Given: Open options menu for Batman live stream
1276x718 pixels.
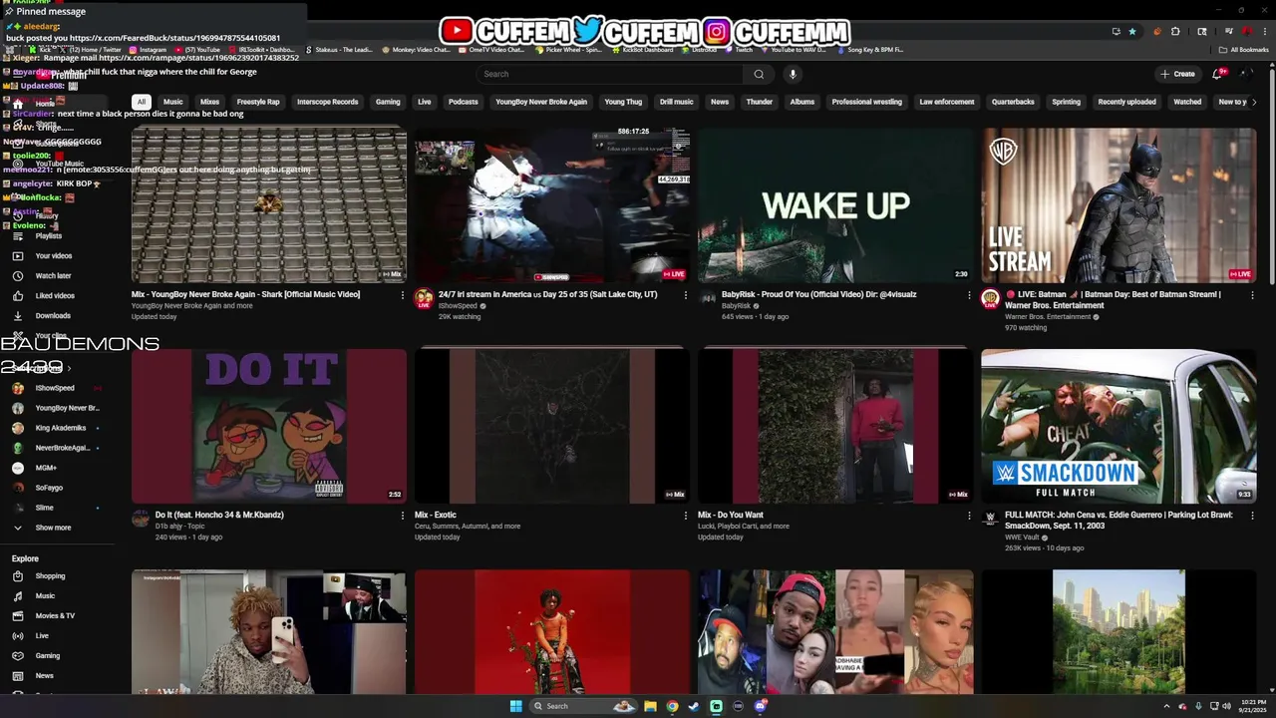Looking at the screenshot, I should pos(1252,295).
